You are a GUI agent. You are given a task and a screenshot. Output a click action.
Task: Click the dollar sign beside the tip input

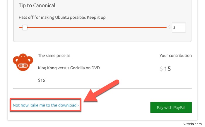point(169,27)
